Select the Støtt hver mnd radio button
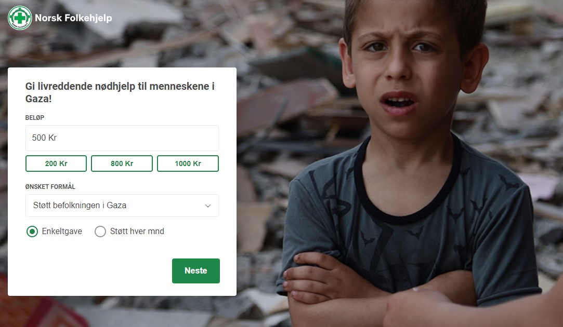Screen dimensions: 563x327 (x=100, y=231)
